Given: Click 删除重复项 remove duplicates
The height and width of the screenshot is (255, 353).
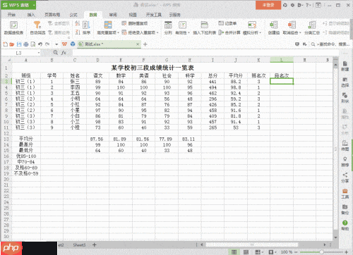Looking at the screenshot, I should pyautogui.click(x=135, y=23).
